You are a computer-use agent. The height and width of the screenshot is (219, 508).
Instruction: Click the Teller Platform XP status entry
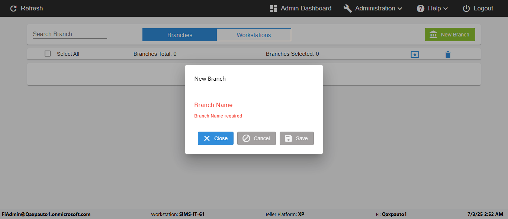coord(284,214)
